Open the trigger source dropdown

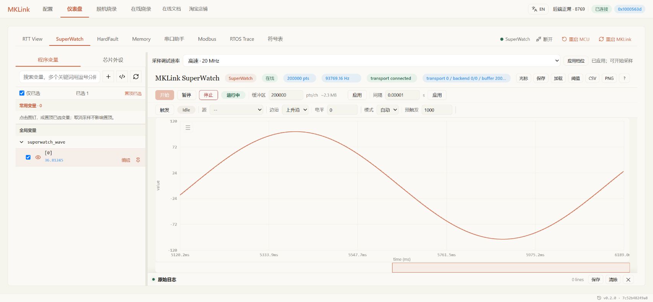point(237,110)
